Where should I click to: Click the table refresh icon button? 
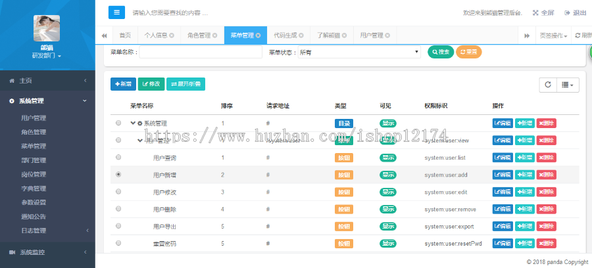pos(548,85)
